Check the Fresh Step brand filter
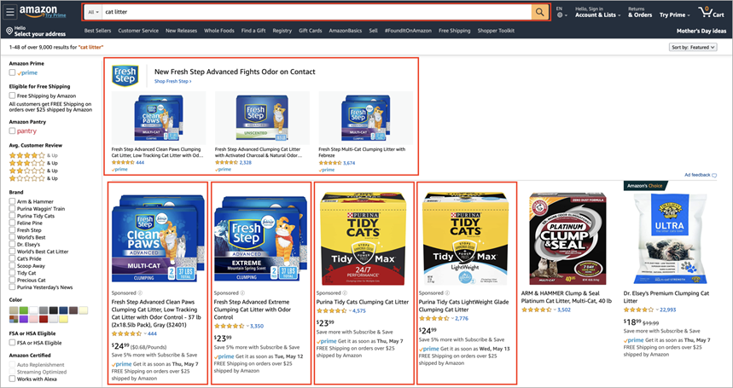Viewport: 733px width, 388px height. 12,229
